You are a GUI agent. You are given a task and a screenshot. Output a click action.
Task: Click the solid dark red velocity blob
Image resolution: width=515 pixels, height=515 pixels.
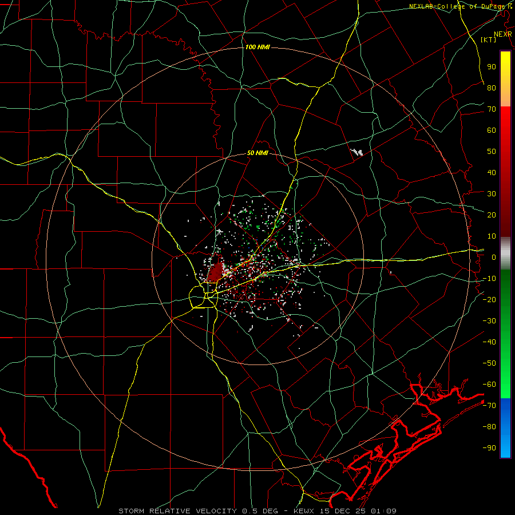[215, 272]
